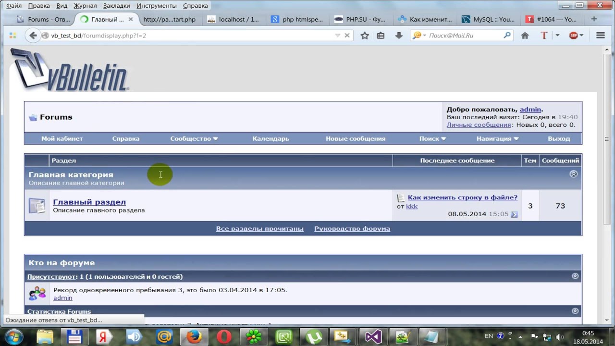Go to the browser home page icon
This screenshot has width=615, height=346.
click(525, 36)
